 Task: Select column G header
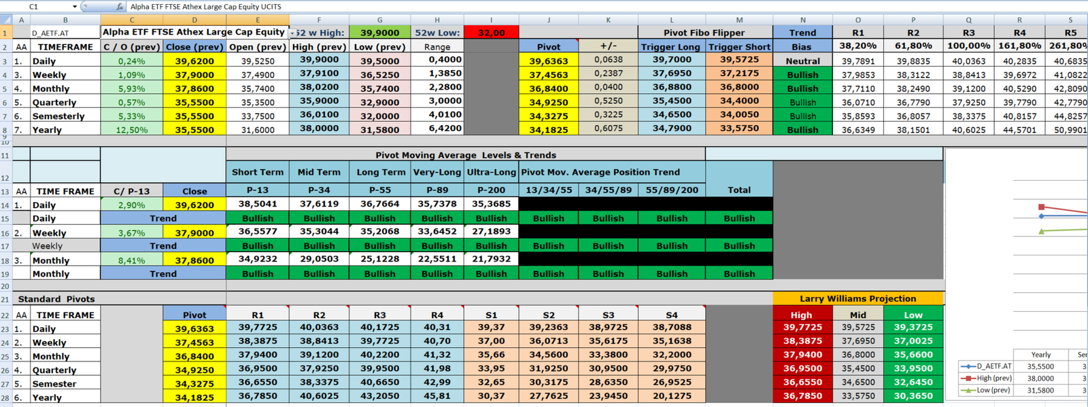[379, 20]
